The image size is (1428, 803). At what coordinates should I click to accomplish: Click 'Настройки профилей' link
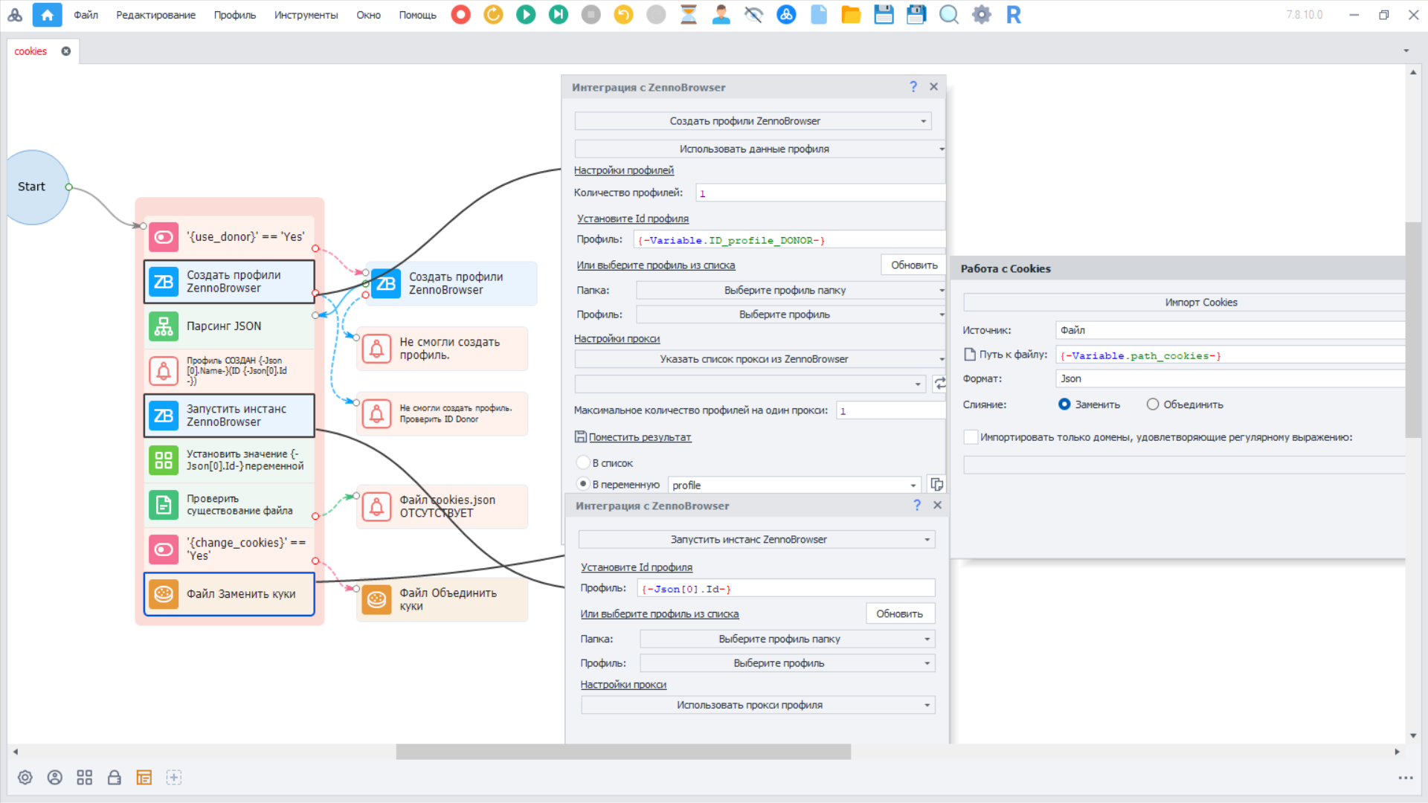tap(623, 170)
